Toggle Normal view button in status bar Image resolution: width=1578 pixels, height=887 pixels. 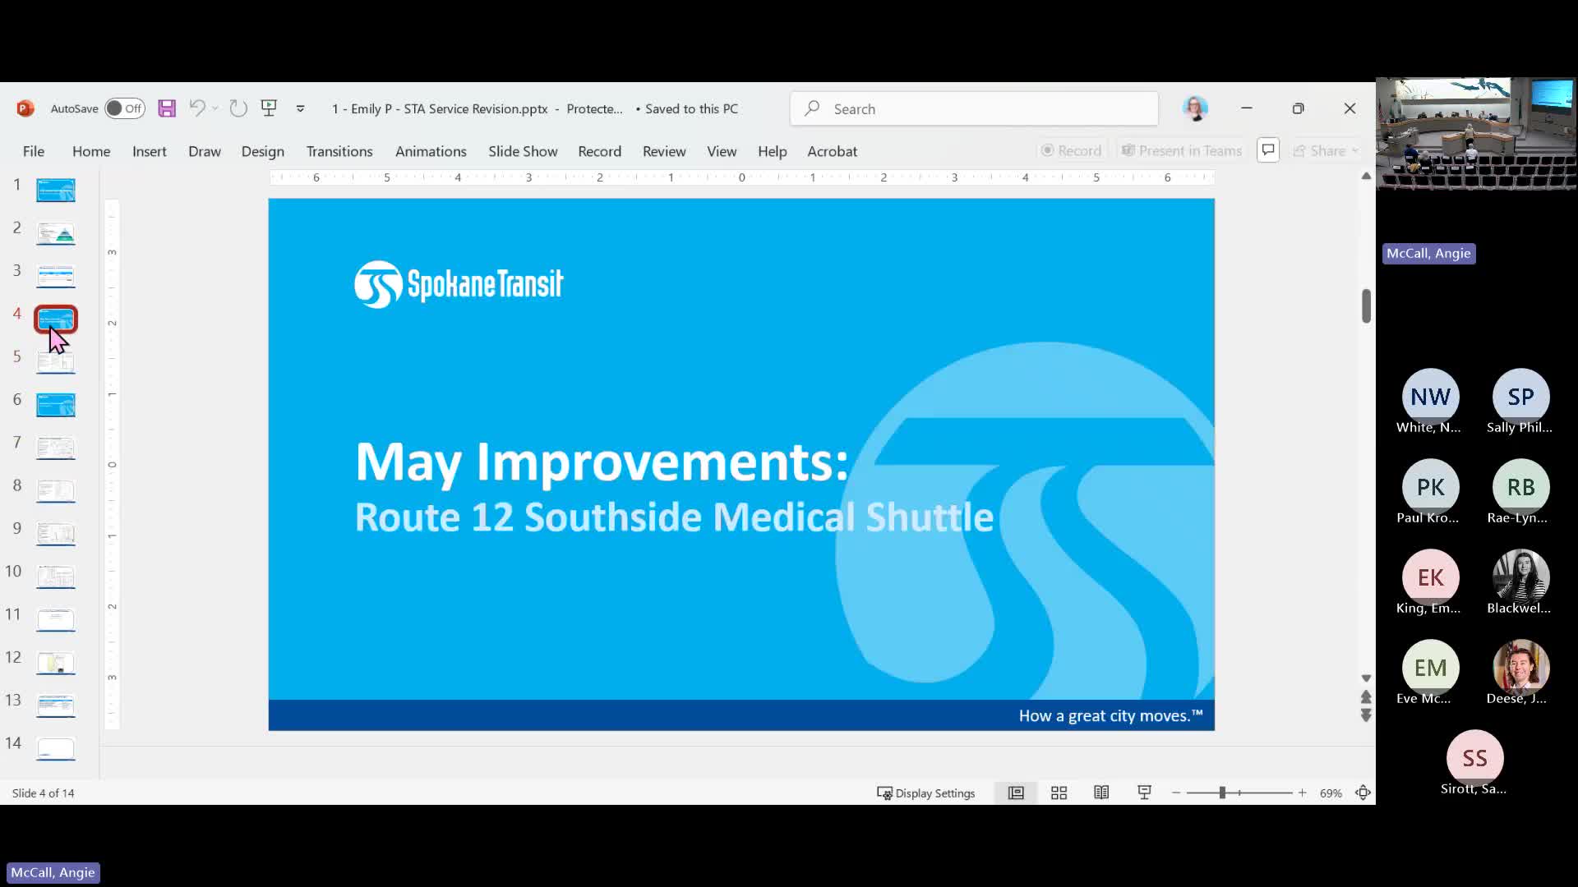pos(1016,793)
